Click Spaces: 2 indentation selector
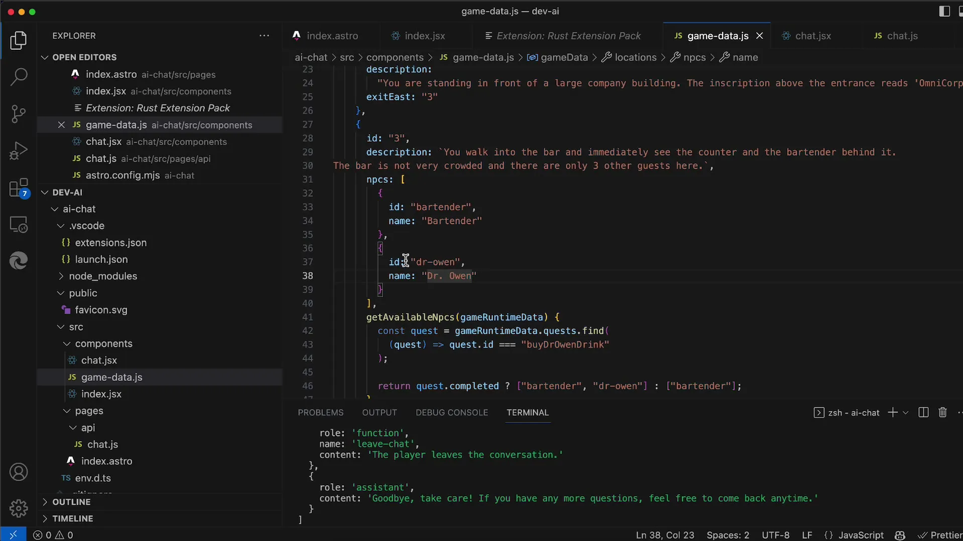 pos(728,535)
